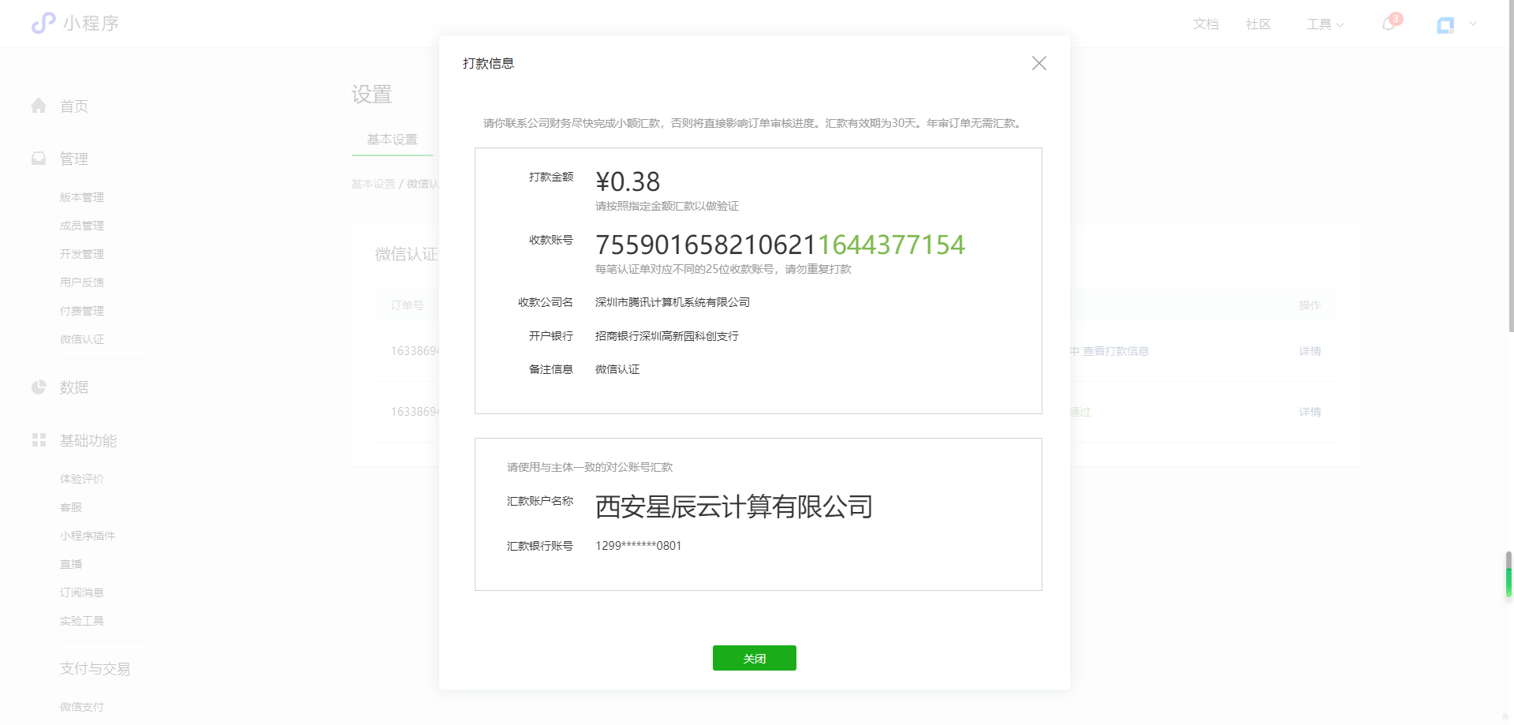Click the 基础功能 grid icon
The width and height of the screenshot is (1514, 725).
(x=39, y=439)
